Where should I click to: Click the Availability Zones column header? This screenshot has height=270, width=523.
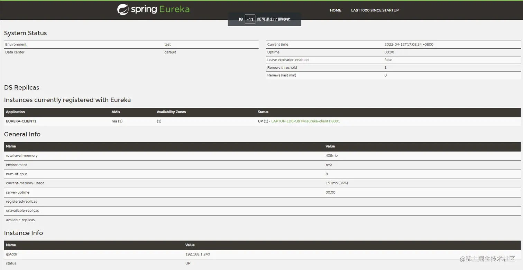(171, 112)
